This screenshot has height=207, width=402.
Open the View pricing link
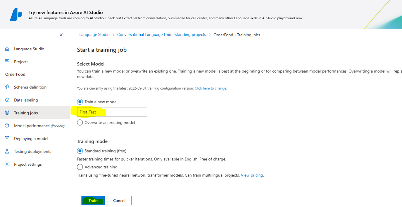click(252, 175)
